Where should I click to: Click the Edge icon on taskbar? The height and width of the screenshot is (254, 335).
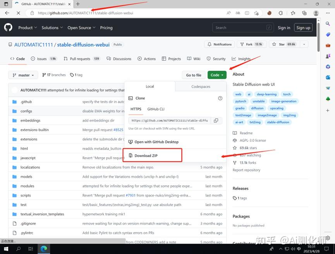click(44, 249)
